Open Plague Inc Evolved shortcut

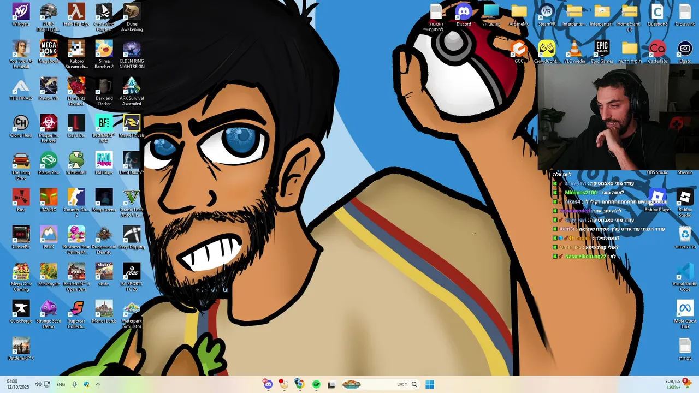49,128
